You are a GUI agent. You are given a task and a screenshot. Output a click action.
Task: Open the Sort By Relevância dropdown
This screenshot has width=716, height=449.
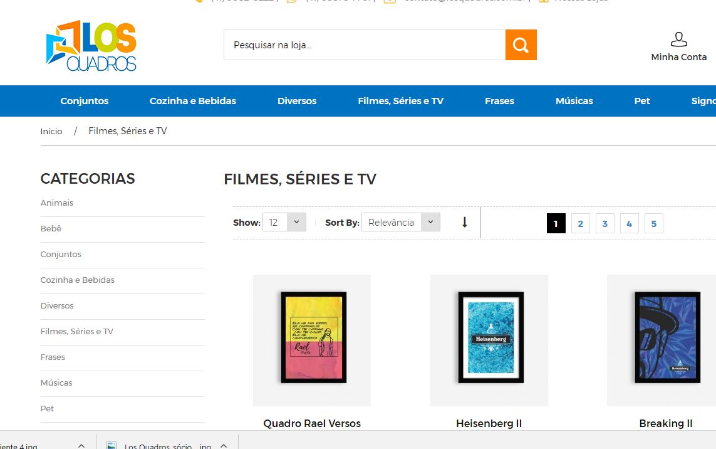click(400, 223)
